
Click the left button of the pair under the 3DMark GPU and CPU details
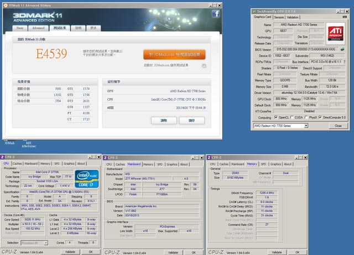coord(164,121)
